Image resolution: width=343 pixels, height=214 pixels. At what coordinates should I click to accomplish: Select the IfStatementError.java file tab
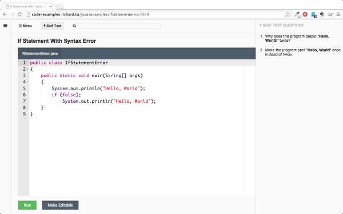pyautogui.click(x=40, y=54)
